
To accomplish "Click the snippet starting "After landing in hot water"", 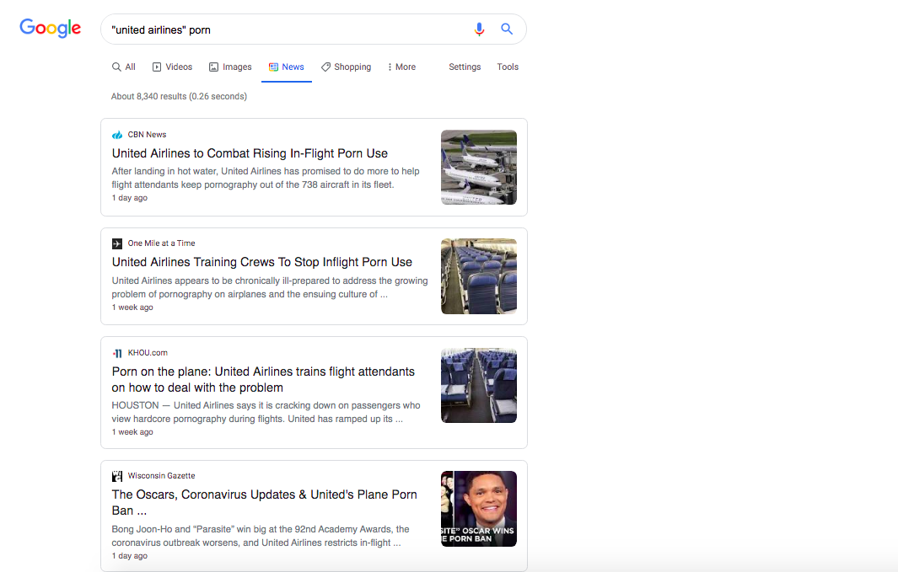I will click(x=266, y=178).
